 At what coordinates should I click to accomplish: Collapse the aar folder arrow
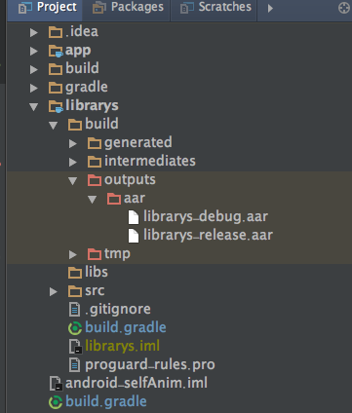pos(92,200)
